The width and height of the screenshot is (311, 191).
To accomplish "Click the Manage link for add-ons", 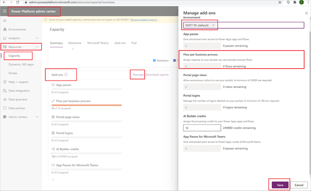I will coord(138,75).
